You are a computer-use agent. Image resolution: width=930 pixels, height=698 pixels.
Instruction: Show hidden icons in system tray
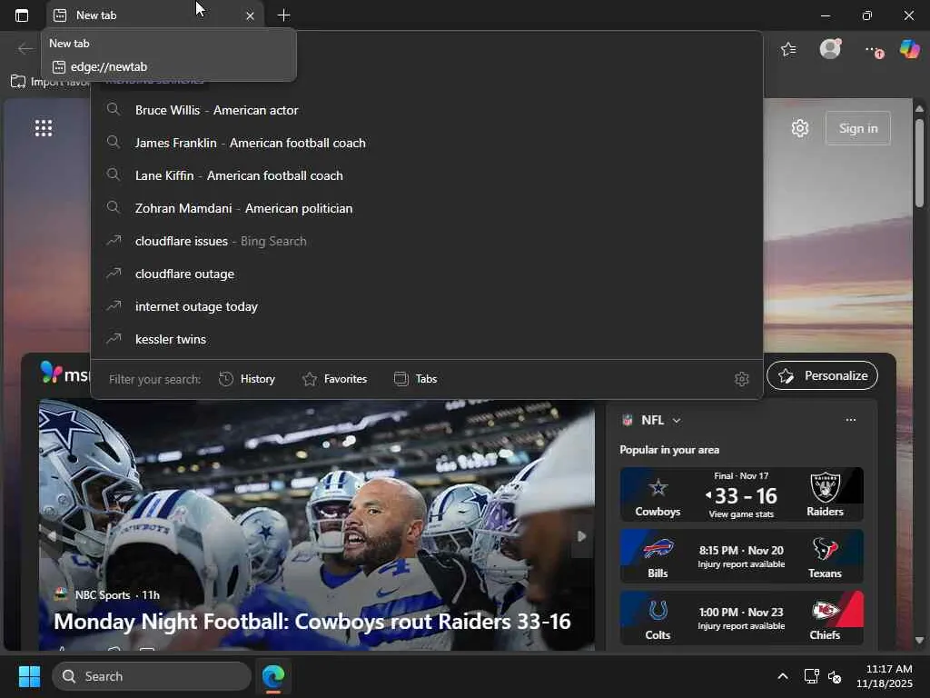782,676
